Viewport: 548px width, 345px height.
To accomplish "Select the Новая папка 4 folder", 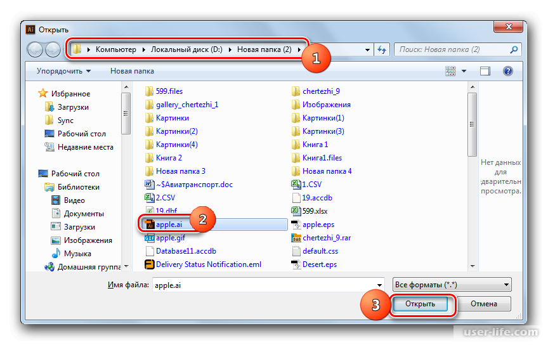I will click(327, 171).
